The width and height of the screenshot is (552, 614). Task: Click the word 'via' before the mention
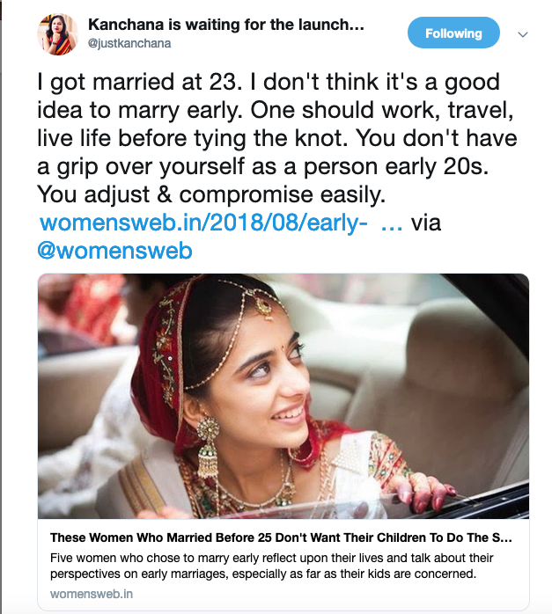(426, 223)
